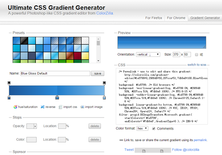Click the switch to scss link
222x155 pixels.
click(197, 65)
